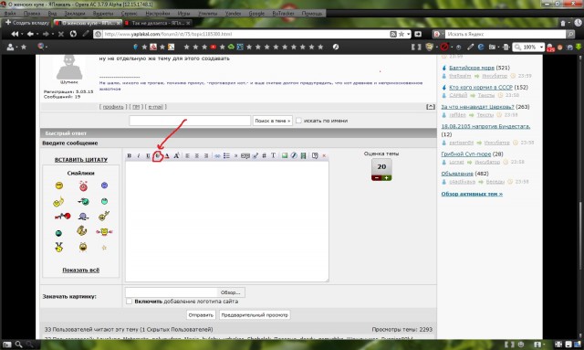Click Предварительный просмотр button
584x350 pixels.
click(255, 315)
